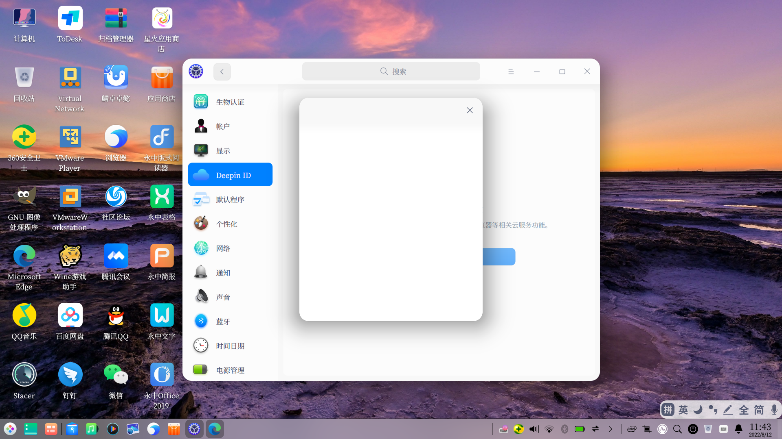Open the 电源管理 power management section
This screenshot has width=782, height=439.
point(230,370)
